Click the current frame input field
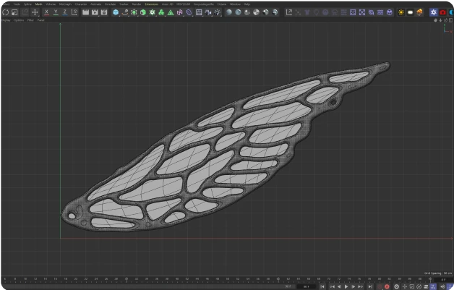Image resolution: width=454 pixels, height=290 pixels. click(443, 280)
